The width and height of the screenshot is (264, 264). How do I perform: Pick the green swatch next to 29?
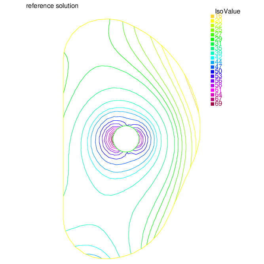tap(212, 39)
